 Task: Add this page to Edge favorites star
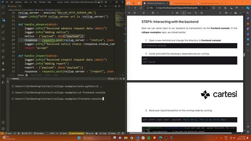[207, 8]
